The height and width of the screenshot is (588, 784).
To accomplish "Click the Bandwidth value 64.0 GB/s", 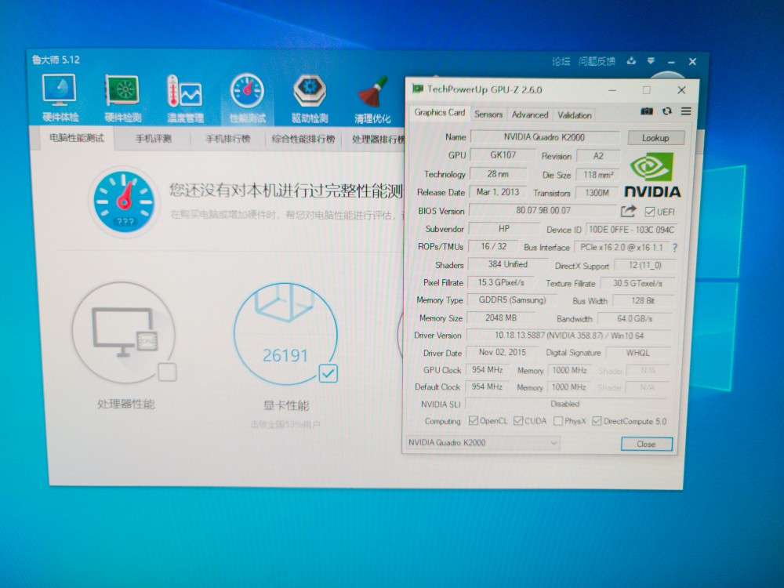I will [634, 318].
